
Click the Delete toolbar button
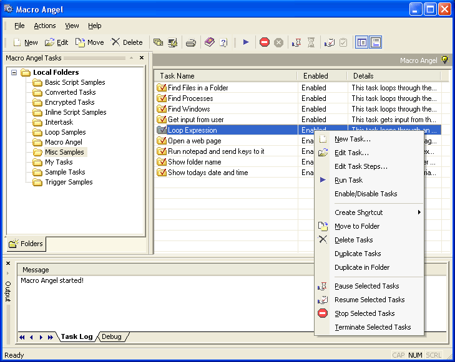[x=127, y=42]
